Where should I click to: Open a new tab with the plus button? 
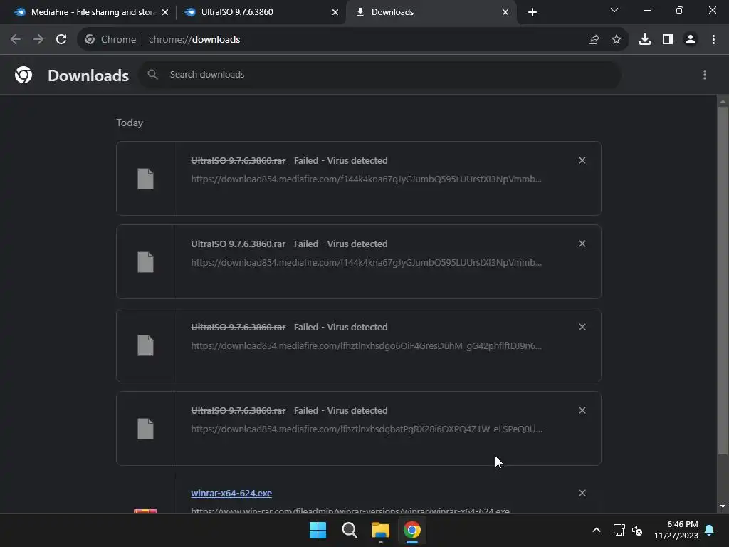point(533,13)
